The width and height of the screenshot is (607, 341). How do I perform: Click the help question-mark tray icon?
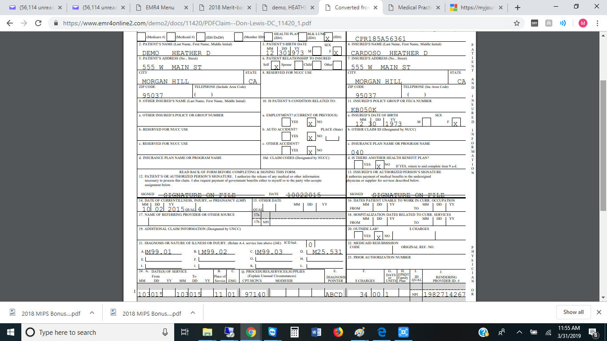pos(483,332)
